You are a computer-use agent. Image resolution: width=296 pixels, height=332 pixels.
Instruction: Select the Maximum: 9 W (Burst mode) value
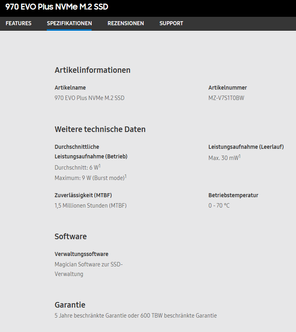click(x=91, y=178)
